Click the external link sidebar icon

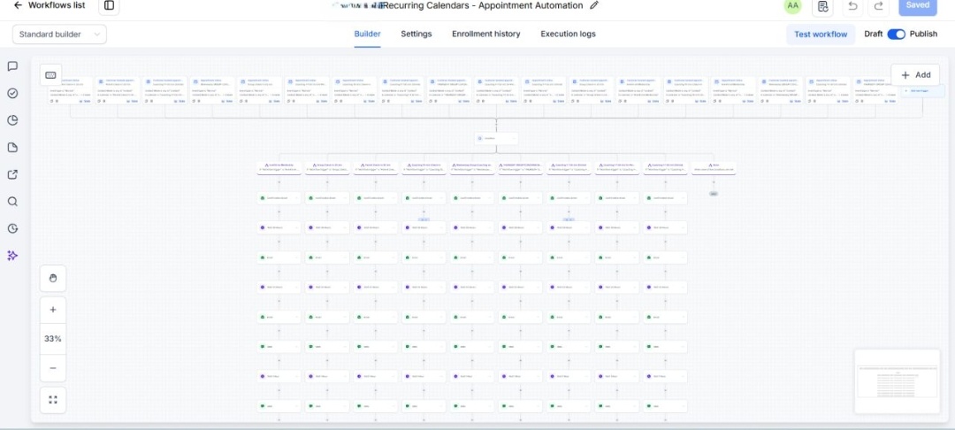(12, 174)
